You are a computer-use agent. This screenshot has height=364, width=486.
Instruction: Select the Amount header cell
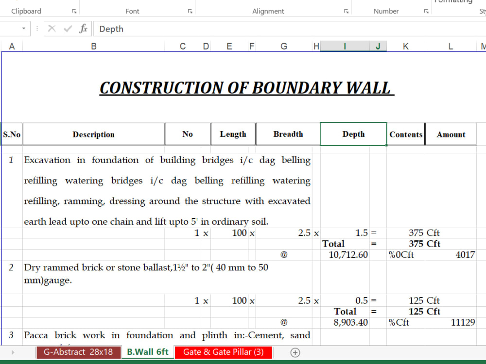451,134
